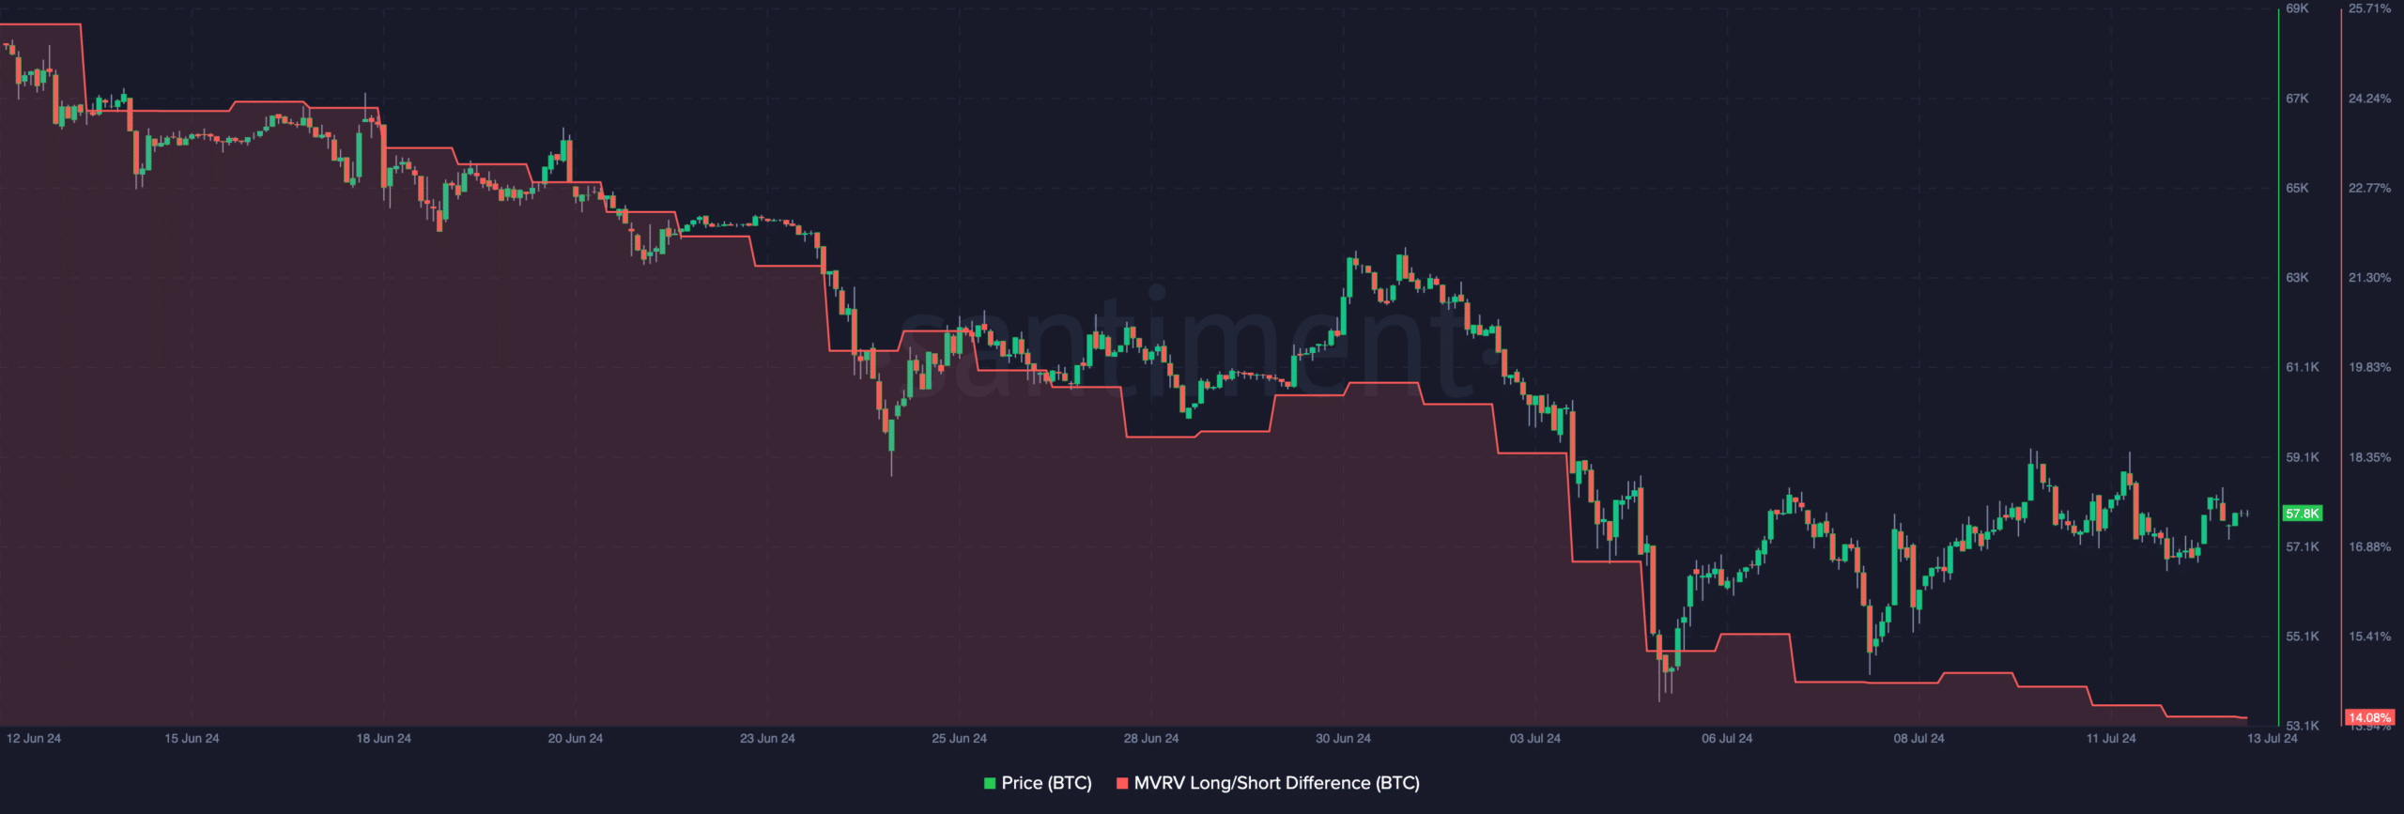Image resolution: width=2404 pixels, height=814 pixels.
Task: Click the 22.77% MVRV axis label
Action: 2370,188
